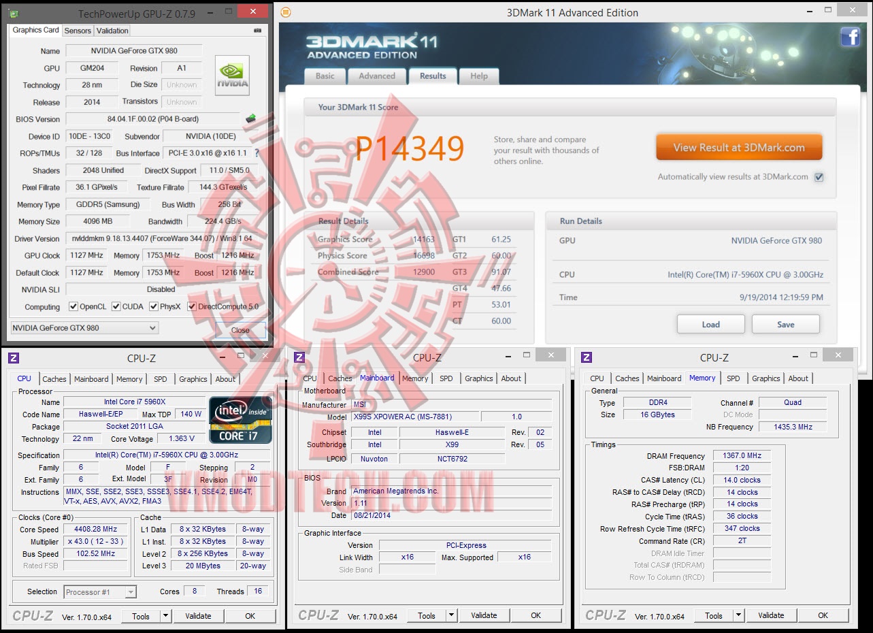This screenshot has height=633, width=873.
Task: Click View Result at 3DMark.com button
Action: [739, 148]
